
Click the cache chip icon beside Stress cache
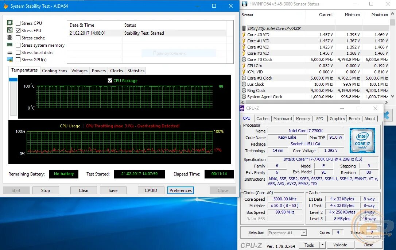10,38
